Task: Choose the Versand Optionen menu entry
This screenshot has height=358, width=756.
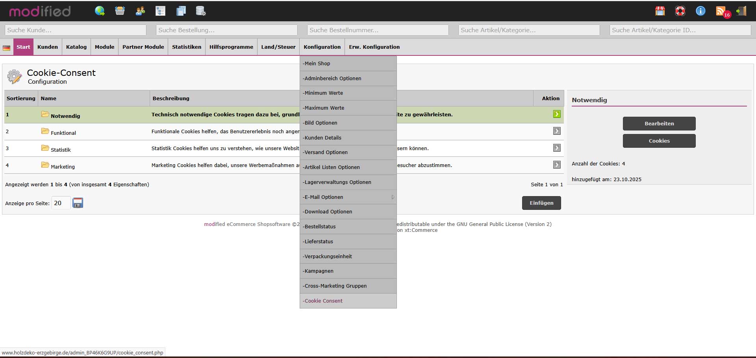Action: 326,152
